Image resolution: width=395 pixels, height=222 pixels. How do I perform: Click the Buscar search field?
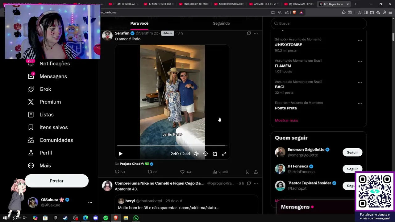[x=318, y=23]
